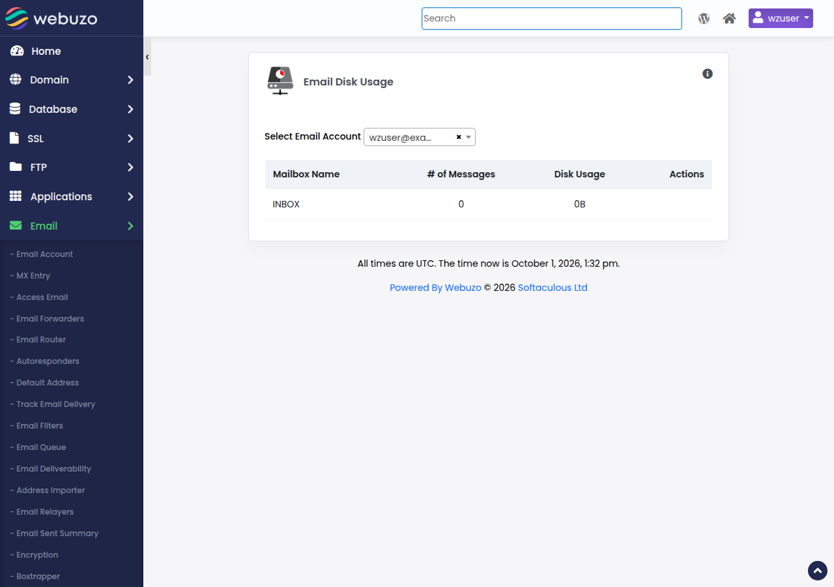This screenshot has width=834, height=587.
Task: Click the Applications grid icon
Action: click(16, 196)
